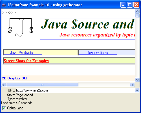Follow the ScreenShots for Examples link
141x113 pixels.
coord(26,61)
